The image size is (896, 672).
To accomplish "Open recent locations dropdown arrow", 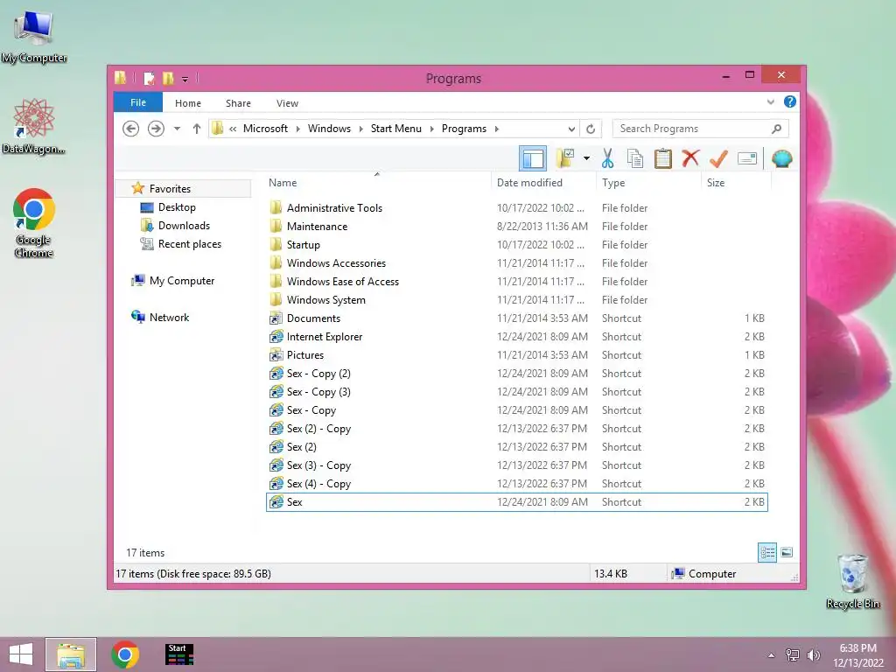I will (177, 129).
